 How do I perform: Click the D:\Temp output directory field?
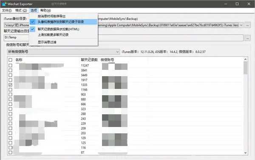(x=124, y=38)
